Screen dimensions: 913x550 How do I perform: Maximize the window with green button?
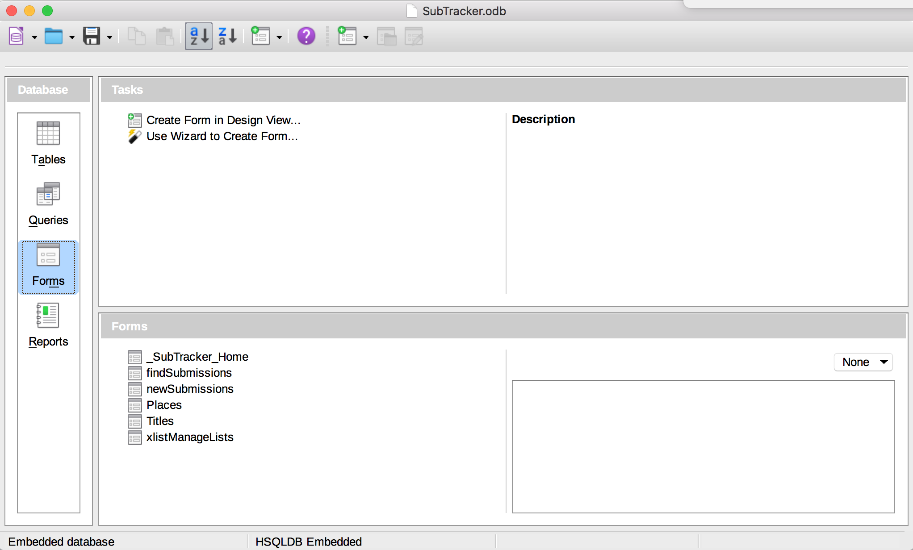tap(47, 11)
